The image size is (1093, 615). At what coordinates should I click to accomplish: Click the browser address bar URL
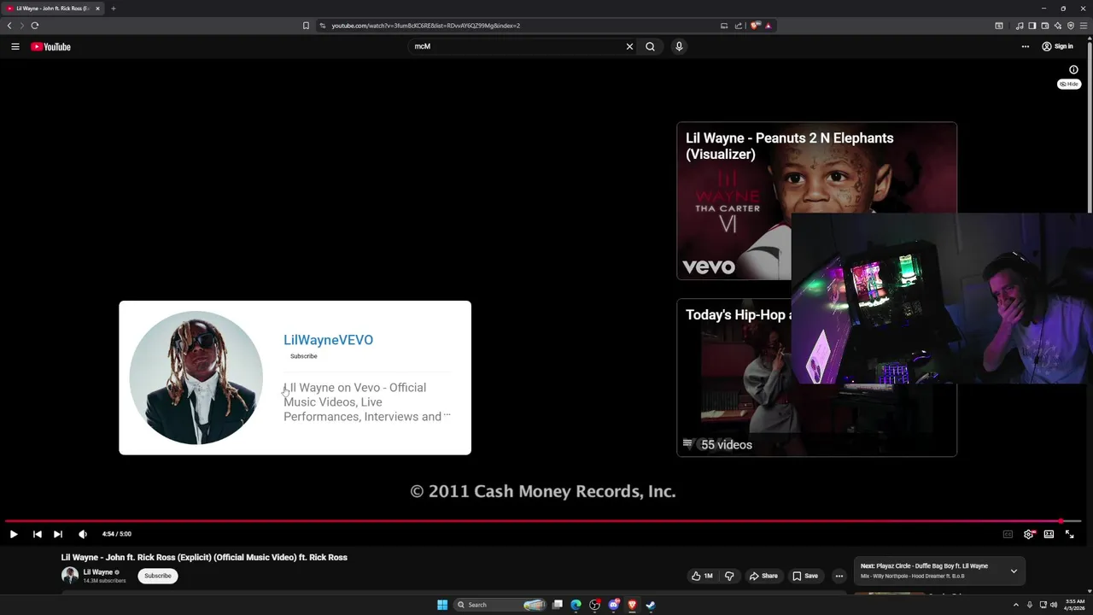425,26
